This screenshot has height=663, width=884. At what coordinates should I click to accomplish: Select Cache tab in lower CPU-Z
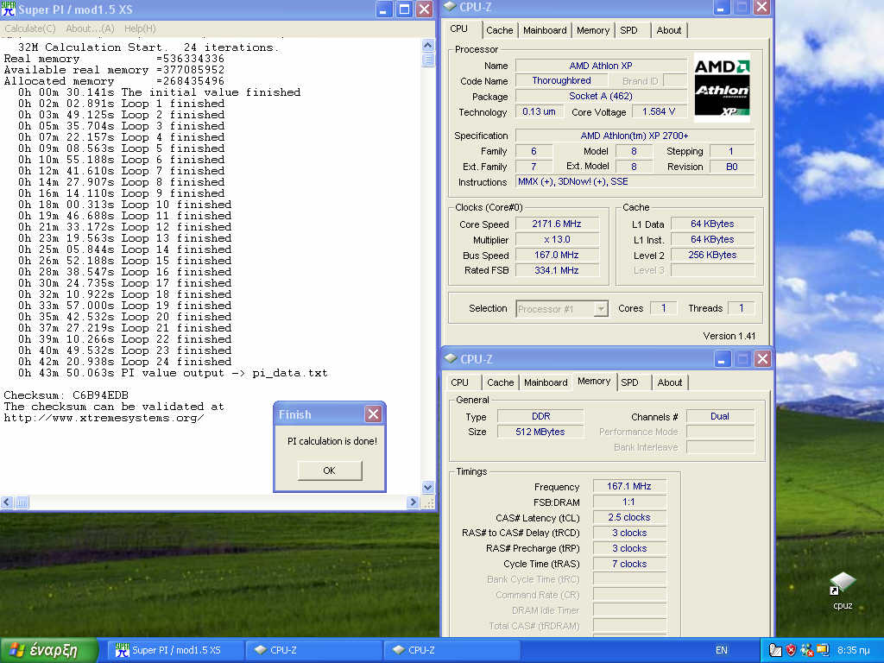pos(501,382)
